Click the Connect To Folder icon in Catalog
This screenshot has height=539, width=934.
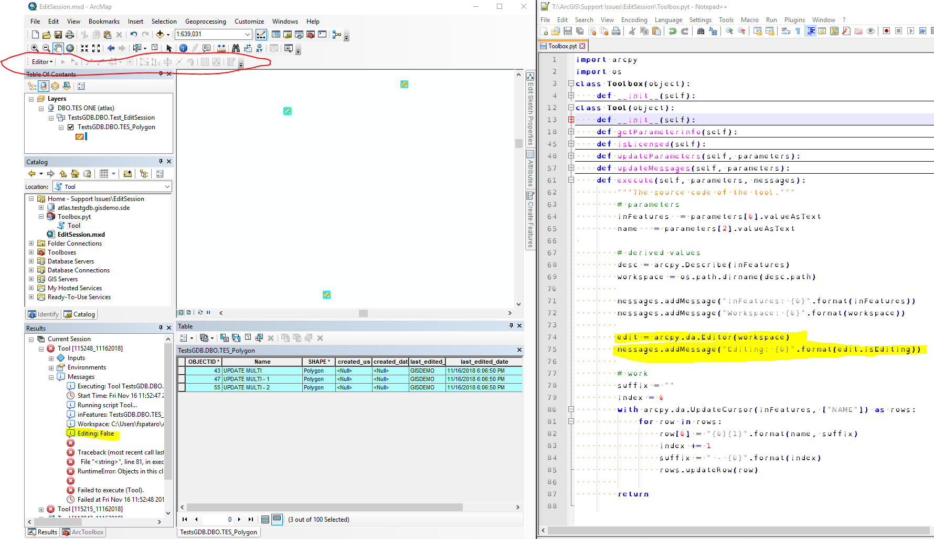[128, 174]
